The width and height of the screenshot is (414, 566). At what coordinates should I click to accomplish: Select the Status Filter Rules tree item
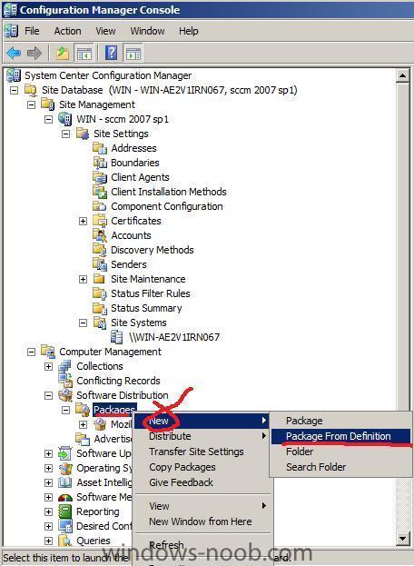point(151,293)
